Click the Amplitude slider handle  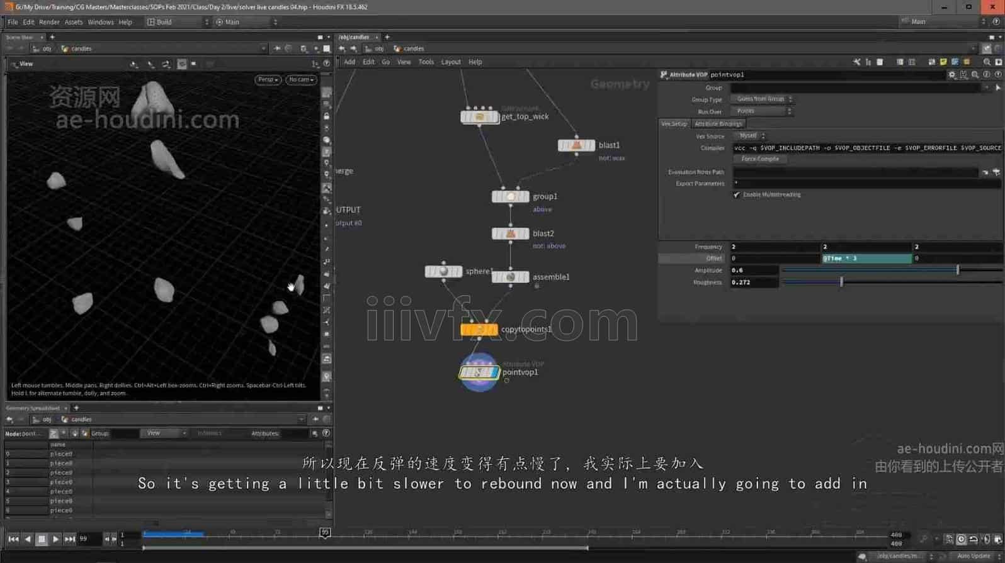[957, 270]
